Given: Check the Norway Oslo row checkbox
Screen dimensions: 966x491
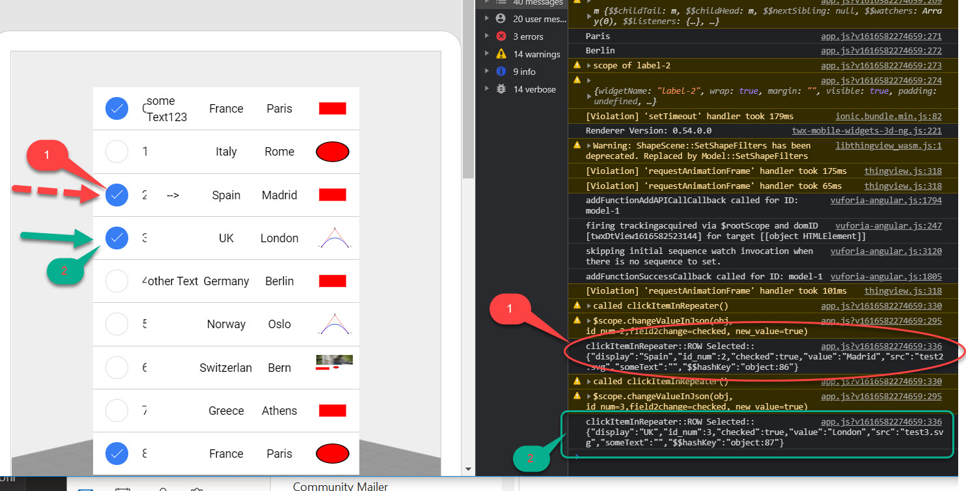Looking at the screenshot, I should 117,324.
